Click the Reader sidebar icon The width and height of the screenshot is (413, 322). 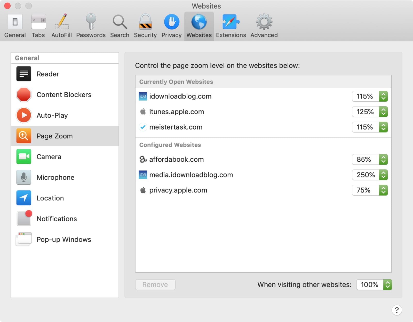[x=24, y=74]
